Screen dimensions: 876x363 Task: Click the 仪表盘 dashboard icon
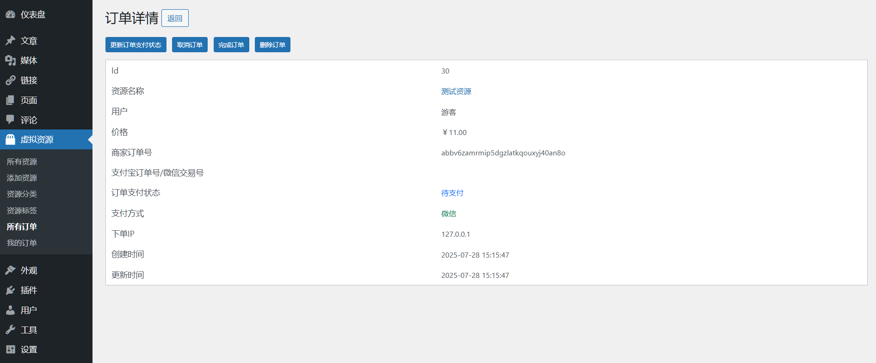click(x=10, y=14)
